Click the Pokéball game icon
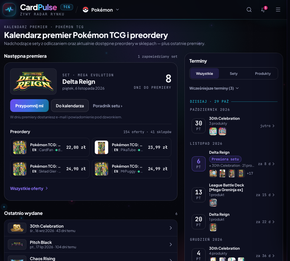290x261 pixels. (x=86, y=10)
